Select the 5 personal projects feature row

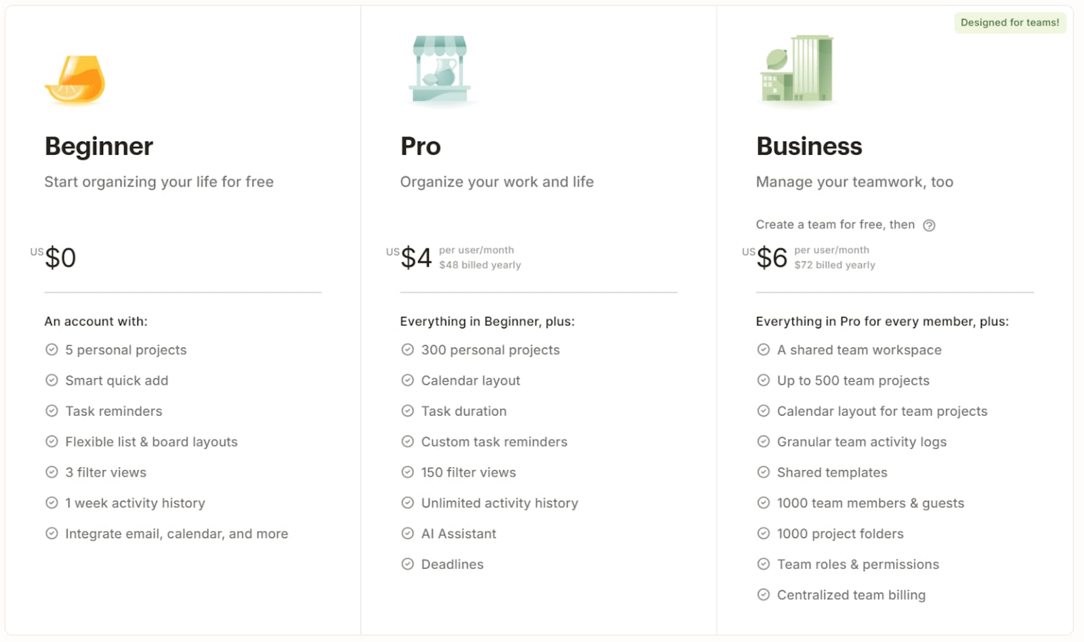pos(125,349)
